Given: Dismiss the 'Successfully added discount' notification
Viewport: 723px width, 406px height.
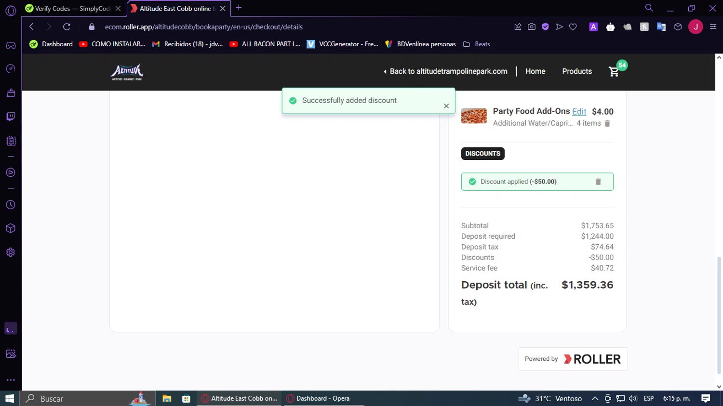Looking at the screenshot, I should (446, 106).
